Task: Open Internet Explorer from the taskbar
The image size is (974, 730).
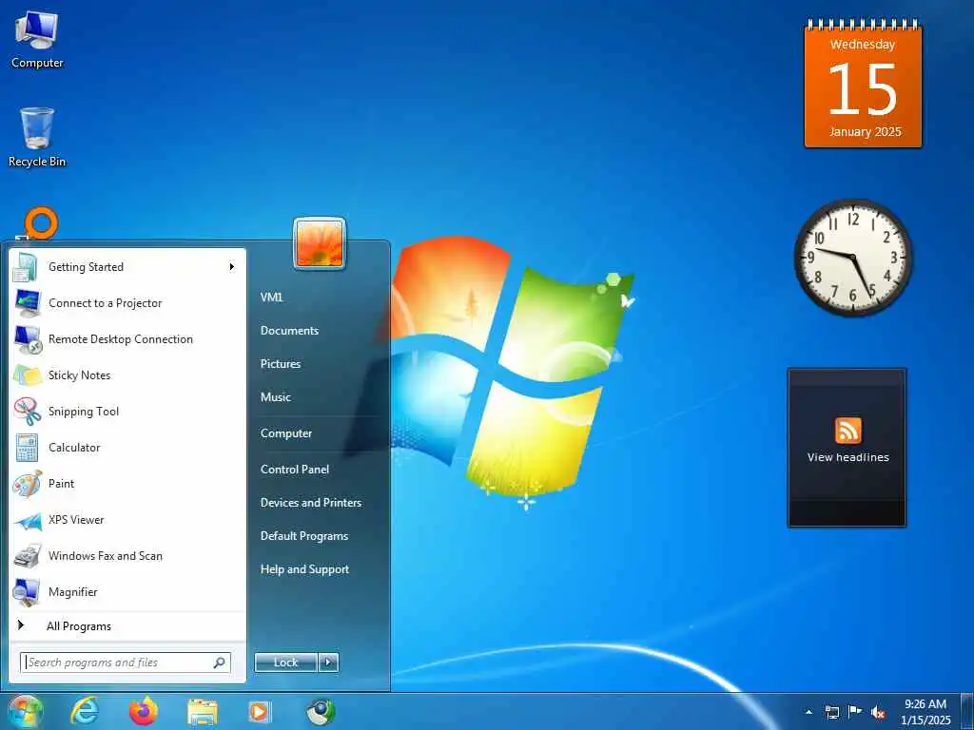Action: pos(85,711)
